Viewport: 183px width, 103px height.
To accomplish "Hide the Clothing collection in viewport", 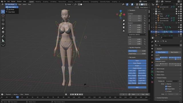I will pyautogui.click(x=179, y=14).
